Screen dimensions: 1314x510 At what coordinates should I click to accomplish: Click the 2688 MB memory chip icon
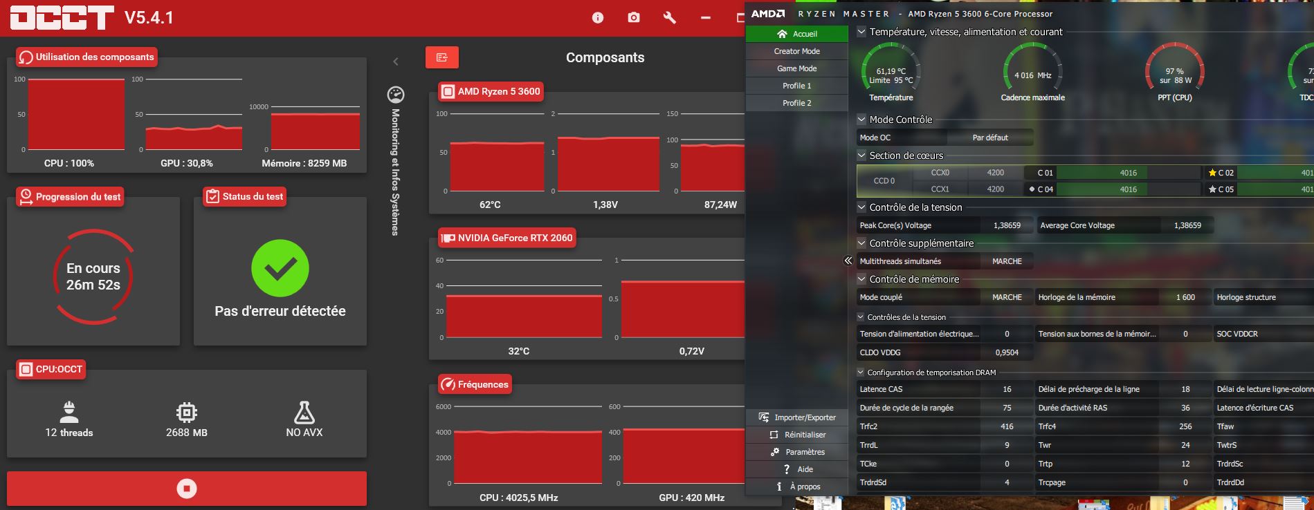(x=187, y=413)
